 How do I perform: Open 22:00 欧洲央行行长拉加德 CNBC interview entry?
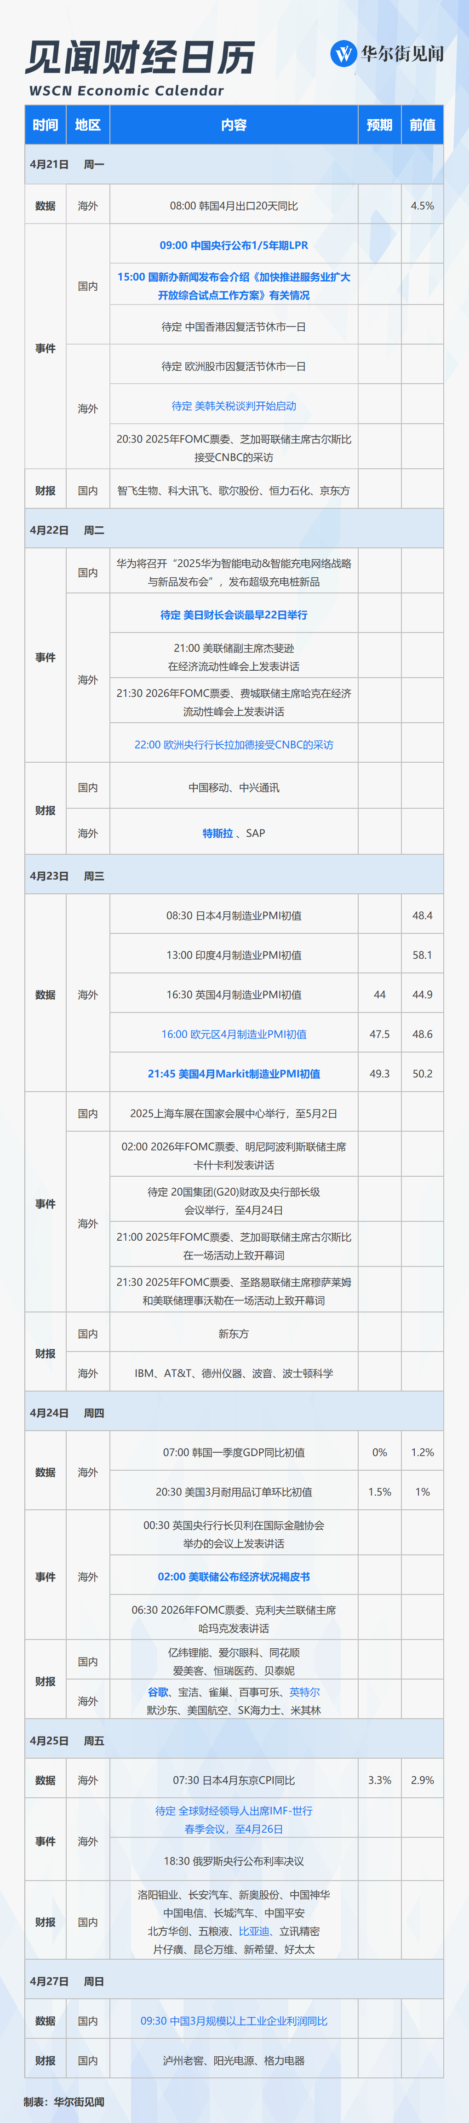[x=234, y=745]
